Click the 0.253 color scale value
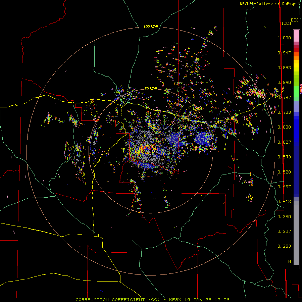The width and height of the screenshot is (302, 302). (x=284, y=246)
